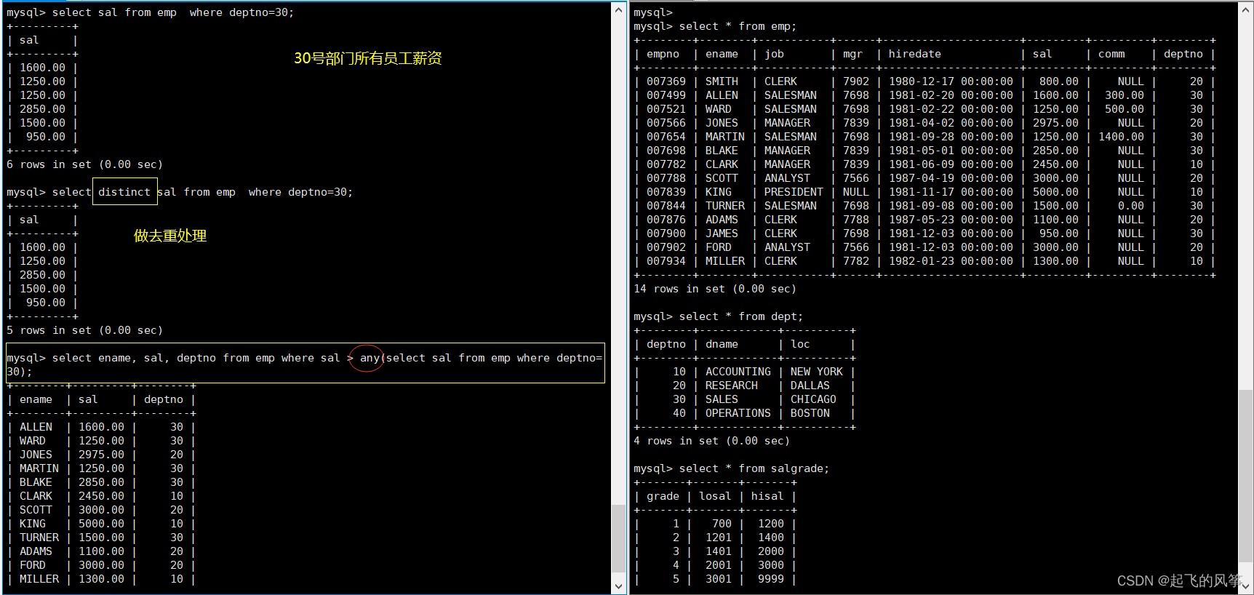The width and height of the screenshot is (1254, 595).
Task: Click the 'select * from emp;' command line
Action: coord(715,26)
